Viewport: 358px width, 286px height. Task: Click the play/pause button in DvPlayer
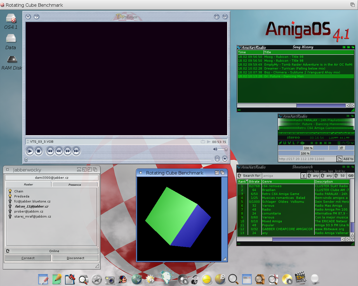click(30, 151)
